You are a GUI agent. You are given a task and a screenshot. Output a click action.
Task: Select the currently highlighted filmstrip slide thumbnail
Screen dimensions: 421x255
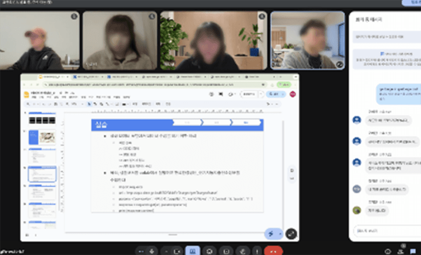[x=42, y=174]
